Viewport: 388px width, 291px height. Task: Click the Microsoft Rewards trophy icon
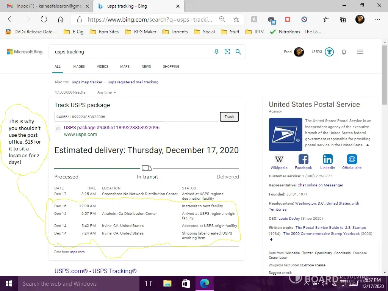[329, 52]
